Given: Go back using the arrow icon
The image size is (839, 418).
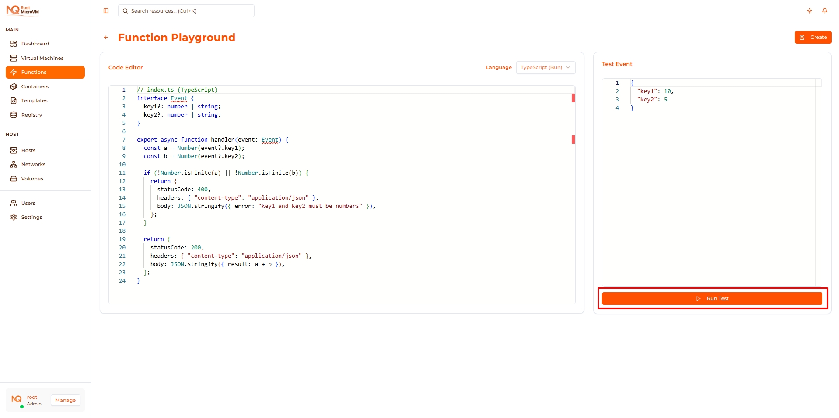Looking at the screenshot, I should [x=106, y=38].
